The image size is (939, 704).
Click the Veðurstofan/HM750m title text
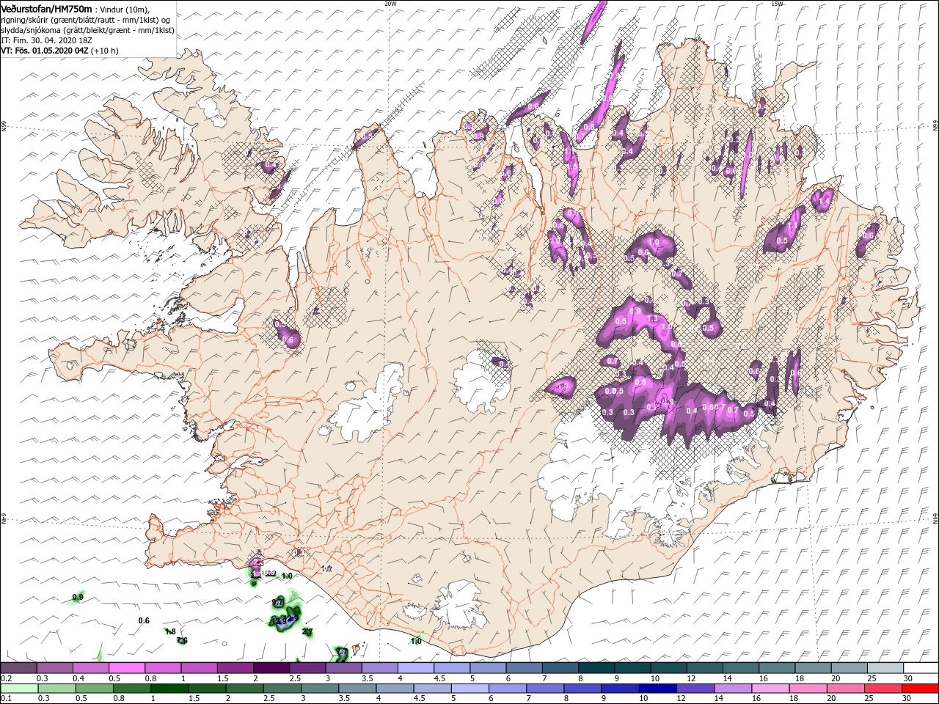click(x=47, y=8)
